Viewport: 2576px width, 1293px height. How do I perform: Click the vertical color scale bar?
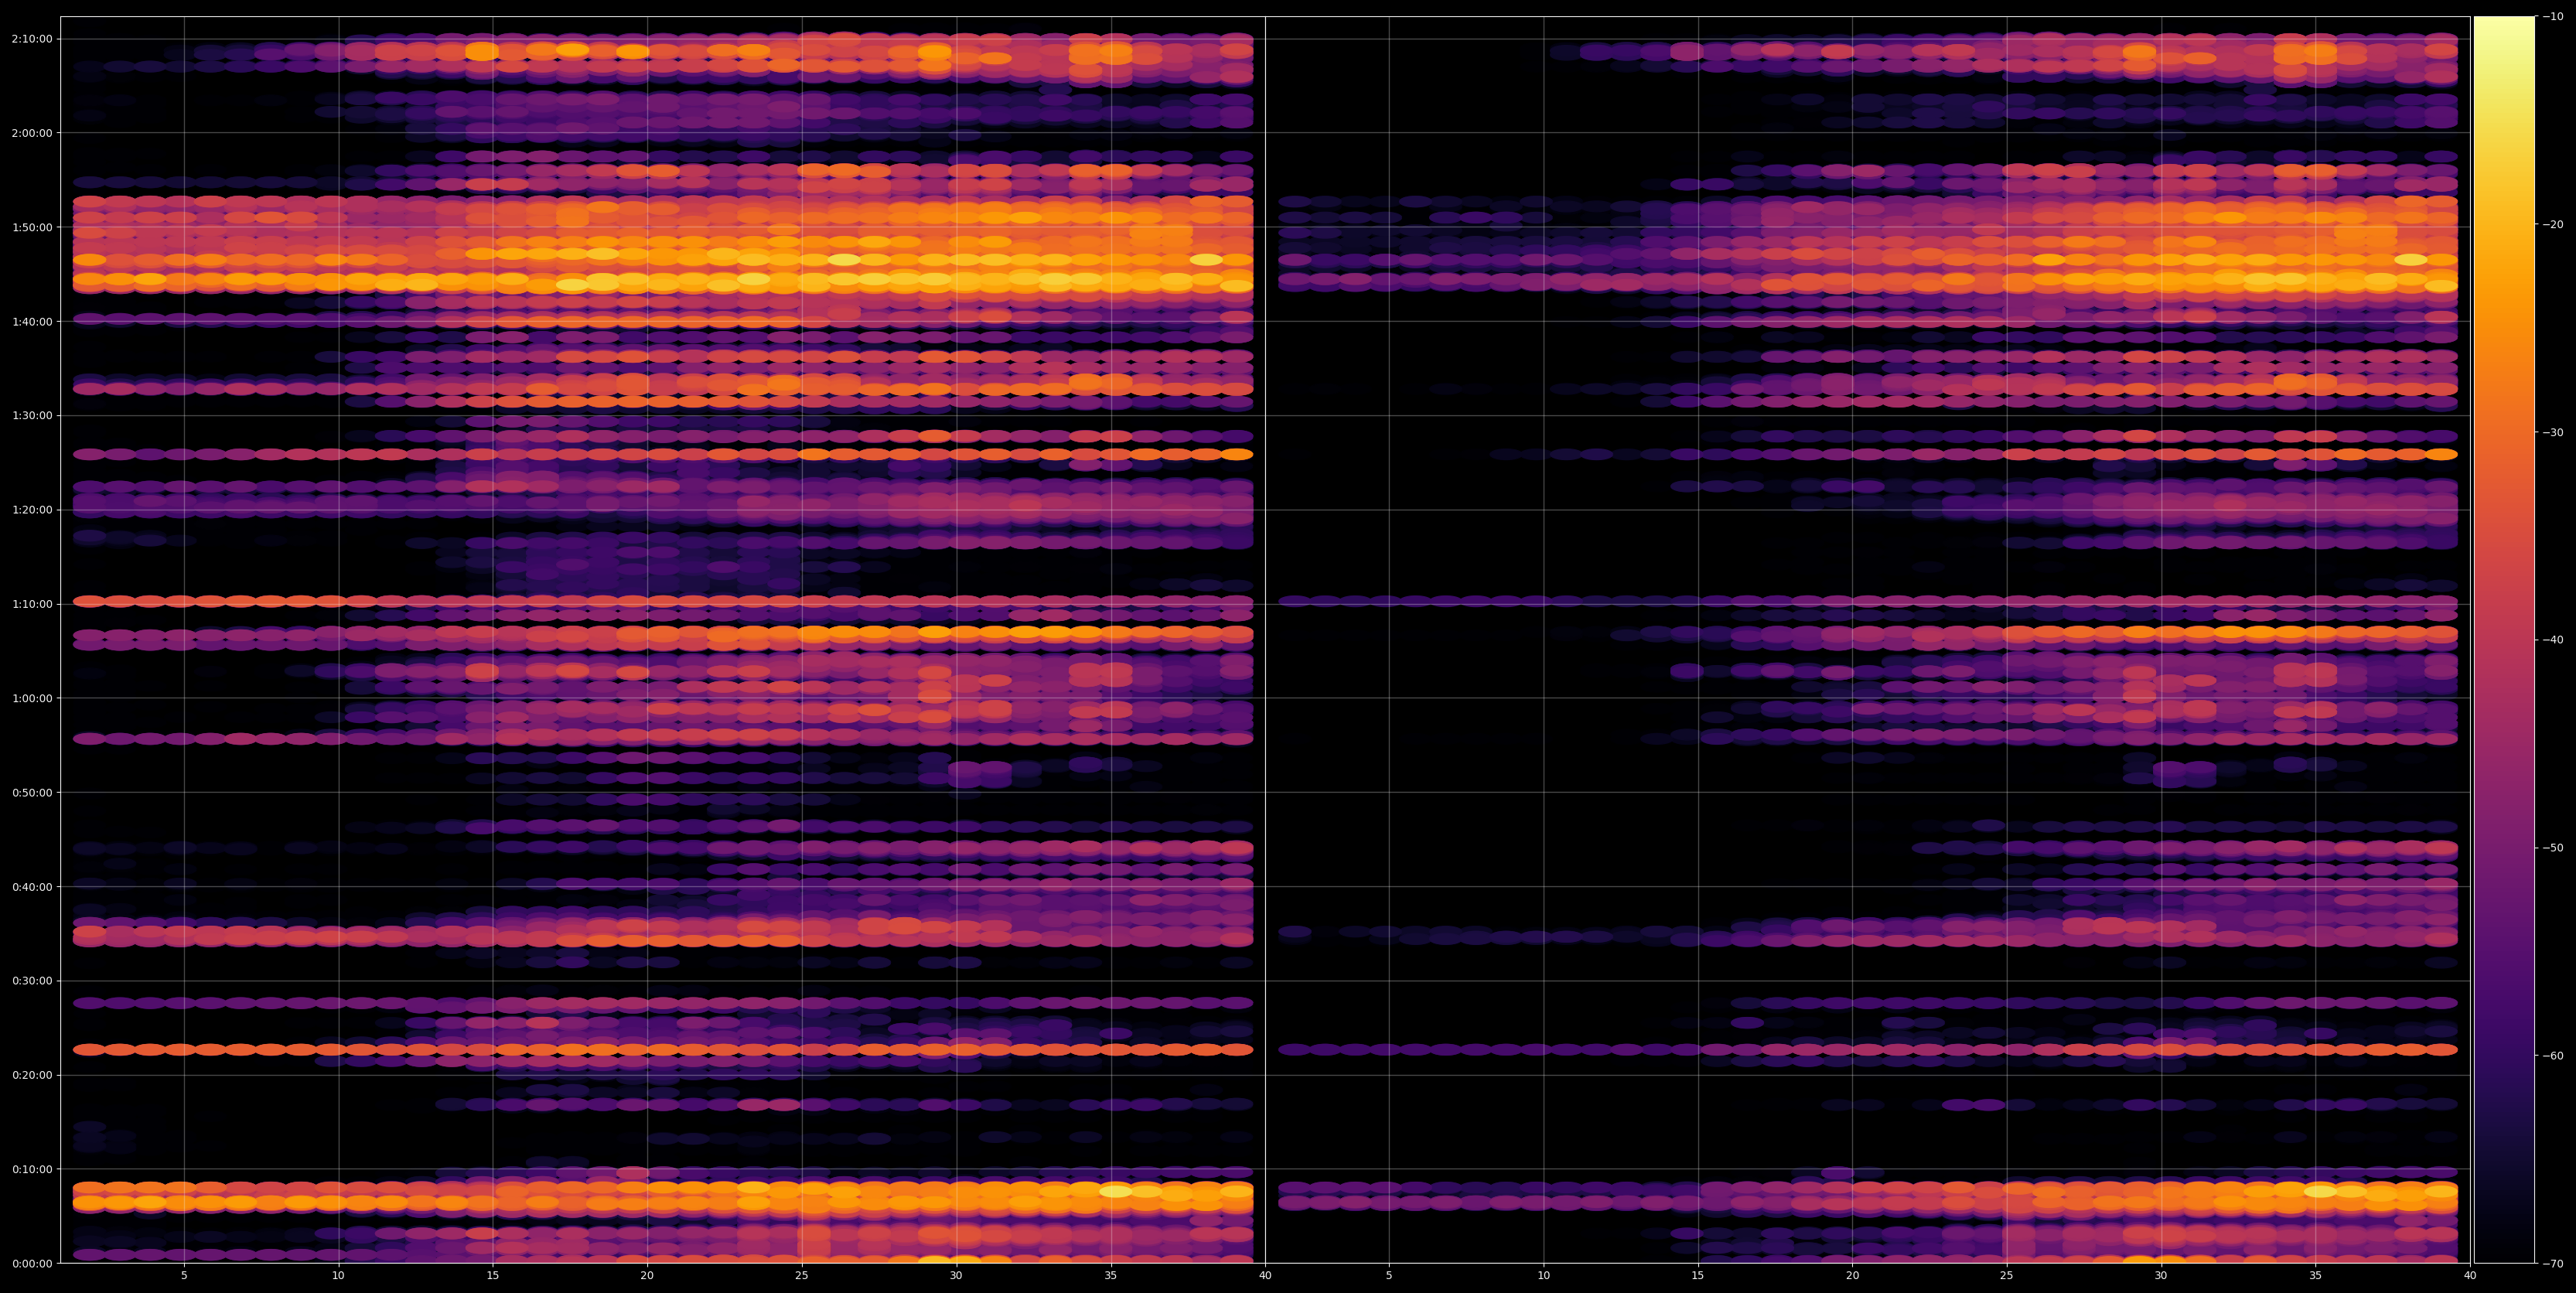coord(2504,640)
